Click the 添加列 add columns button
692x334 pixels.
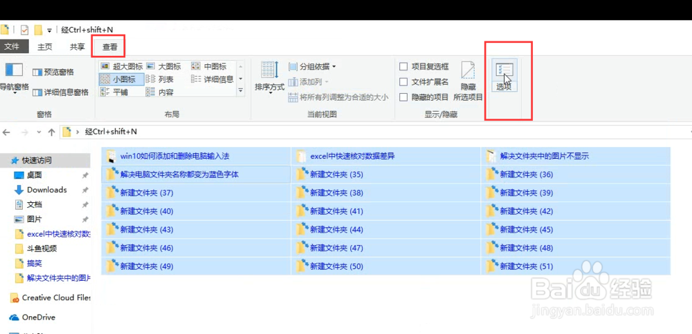click(309, 82)
